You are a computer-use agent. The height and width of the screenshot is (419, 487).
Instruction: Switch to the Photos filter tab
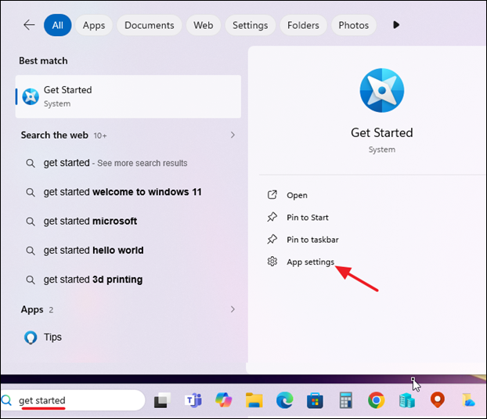pyautogui.click(x=353, y=25)
